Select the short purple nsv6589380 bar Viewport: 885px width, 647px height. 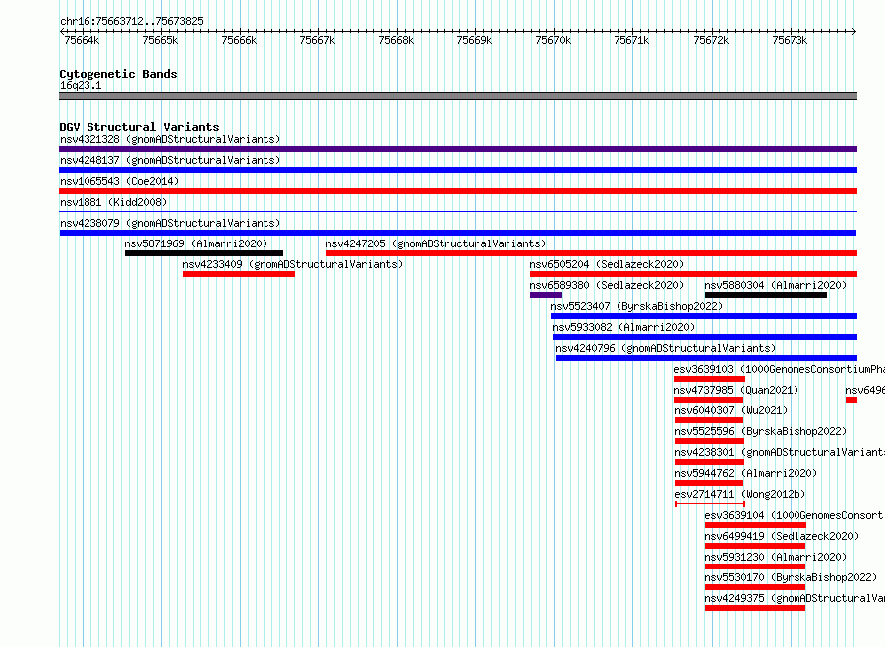coord(546,295)
